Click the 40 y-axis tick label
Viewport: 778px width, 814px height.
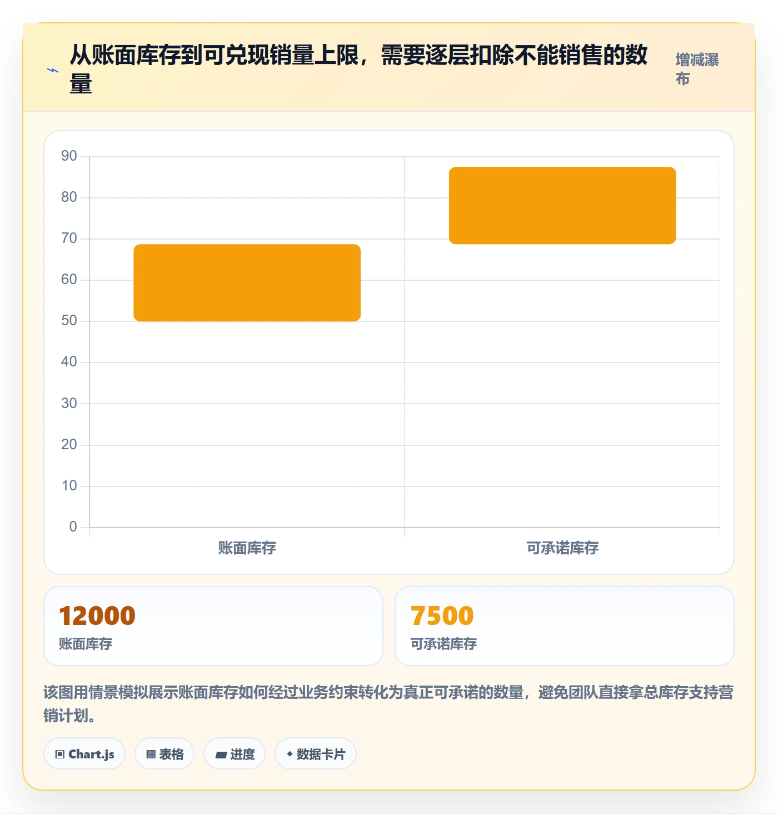pyautogui.click(x=69, y=361)
